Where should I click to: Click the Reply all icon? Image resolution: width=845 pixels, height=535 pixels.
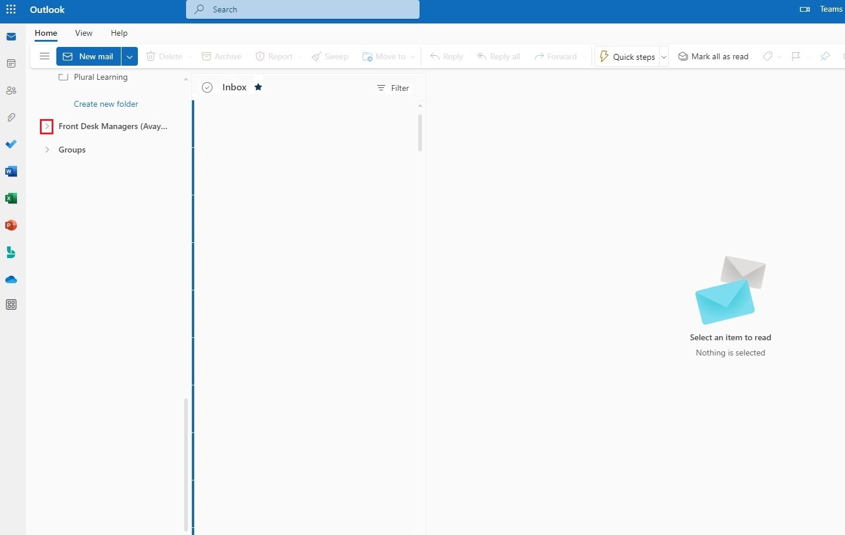coord(482,56)
